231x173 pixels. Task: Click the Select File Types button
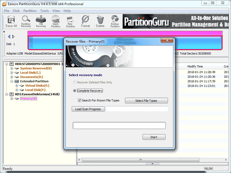pyautogui.click(x=146, y=101)
